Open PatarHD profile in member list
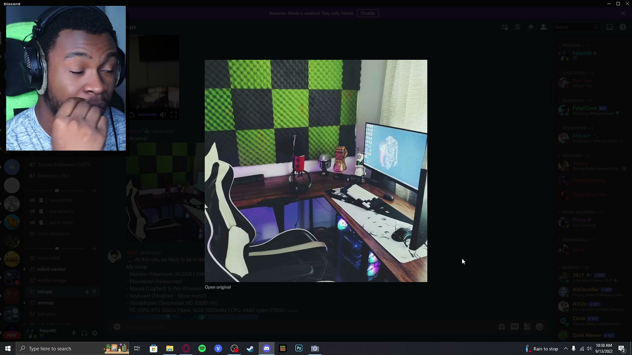The image size is (632, 355). 592,55
